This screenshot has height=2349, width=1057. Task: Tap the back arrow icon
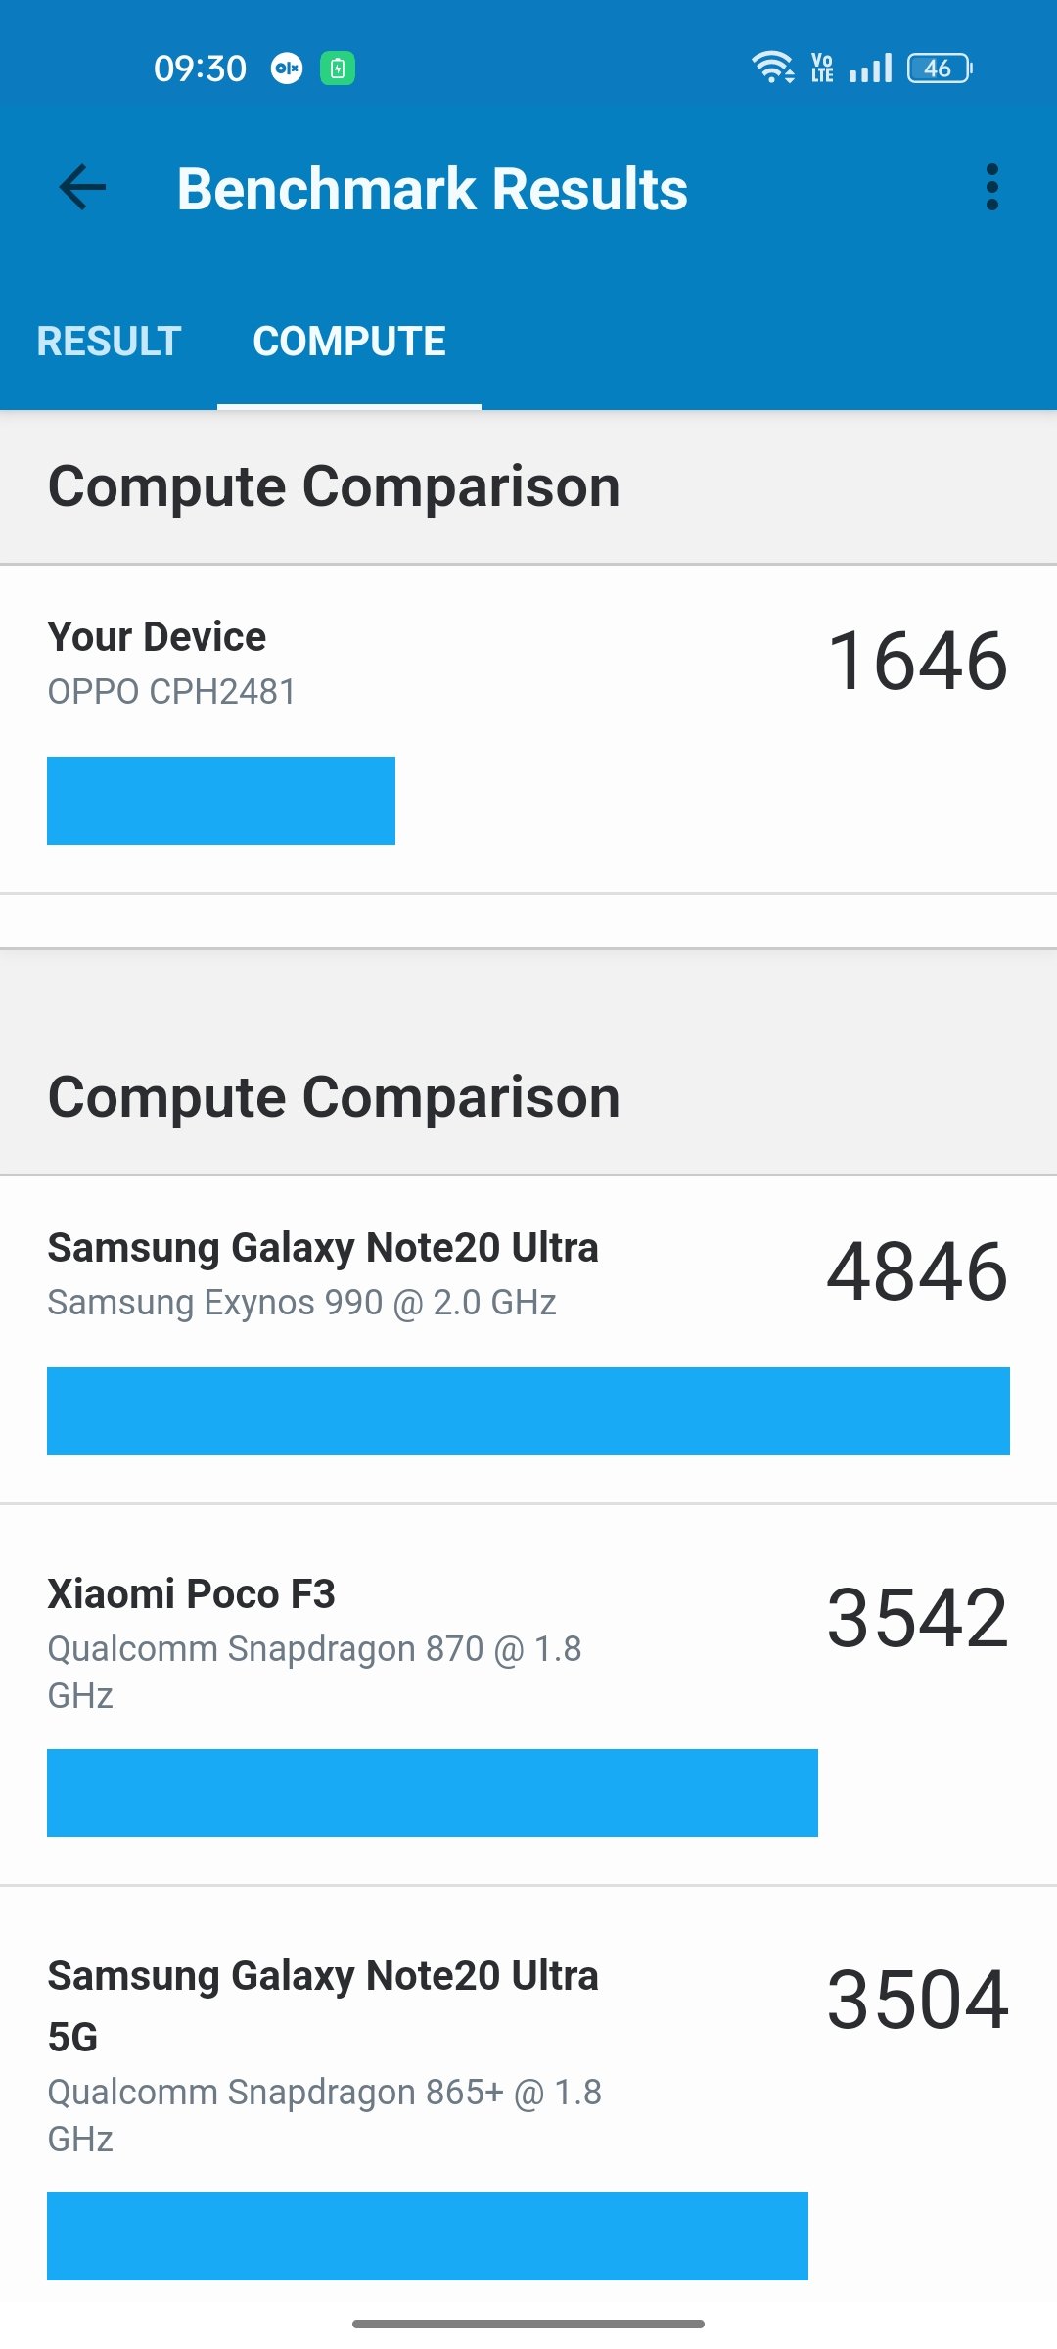pyautogui.click(x=82, y=188)
